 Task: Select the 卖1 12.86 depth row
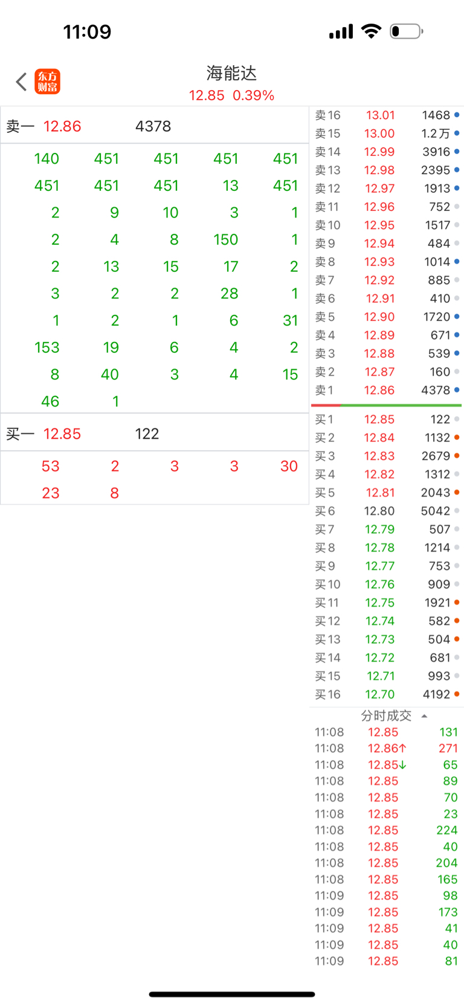point(387,390)
